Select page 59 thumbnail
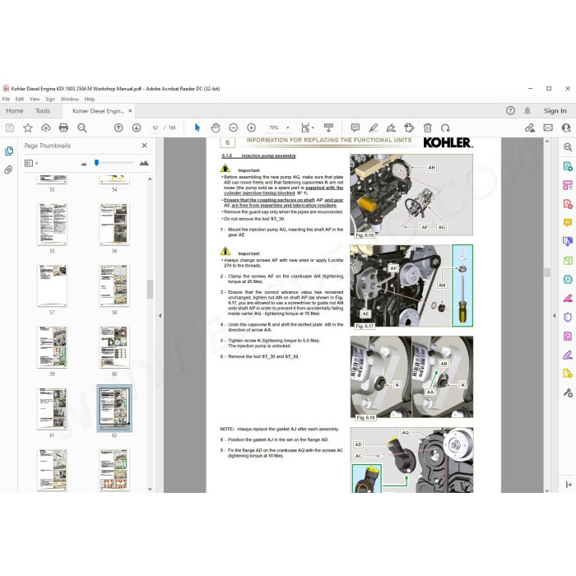Screen dimensions: 576x576 point(52,347)
